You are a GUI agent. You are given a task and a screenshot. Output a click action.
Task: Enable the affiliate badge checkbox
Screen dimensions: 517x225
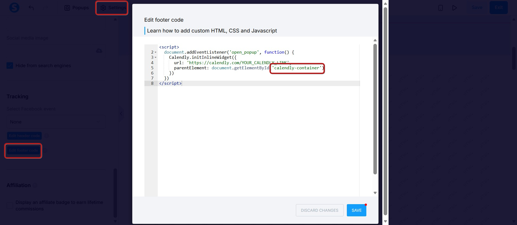tap(10, 206)
